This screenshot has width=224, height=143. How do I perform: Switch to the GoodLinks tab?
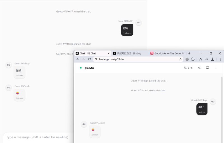pos(167,53)
